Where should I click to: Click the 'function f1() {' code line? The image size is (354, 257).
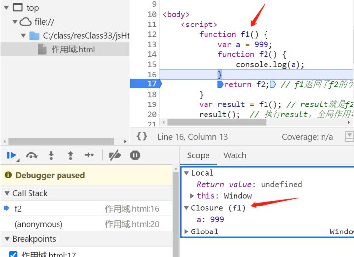pos(233,34)
